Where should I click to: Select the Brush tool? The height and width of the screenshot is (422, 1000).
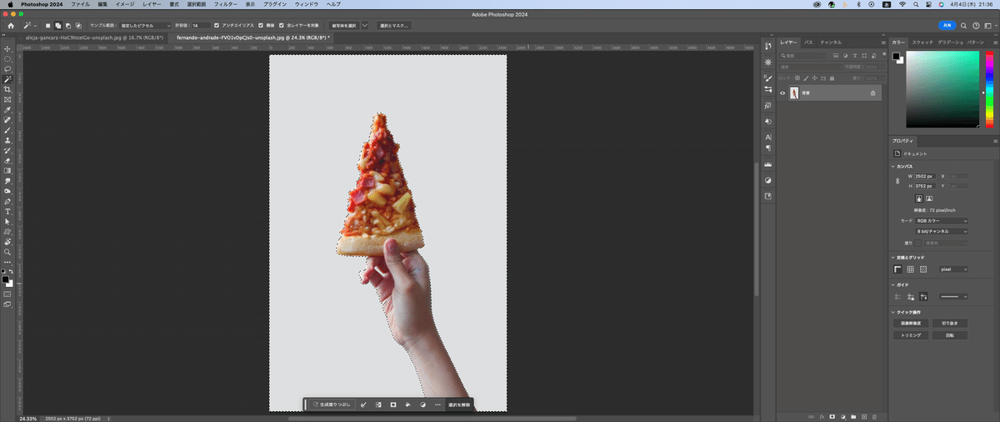coord(7,130)
